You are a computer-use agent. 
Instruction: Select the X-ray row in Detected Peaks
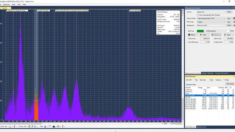tap(210, 93)
